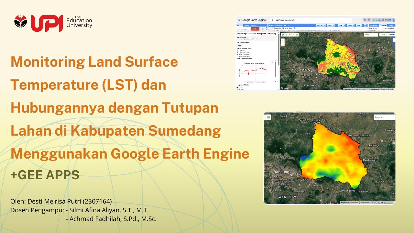The height and width of the screenshot is (233, 414).
Task: Open the Earth Engine help icon
Action: (365, 20)
